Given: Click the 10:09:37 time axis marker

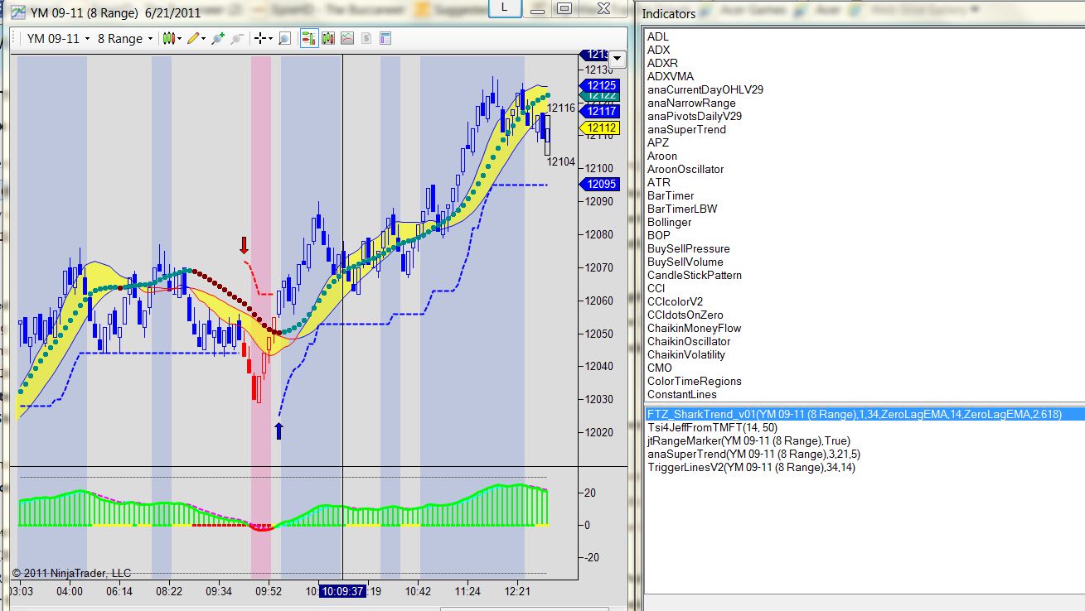Looking at the screenshot, I should pyautogui.click(x=342, y=591).
